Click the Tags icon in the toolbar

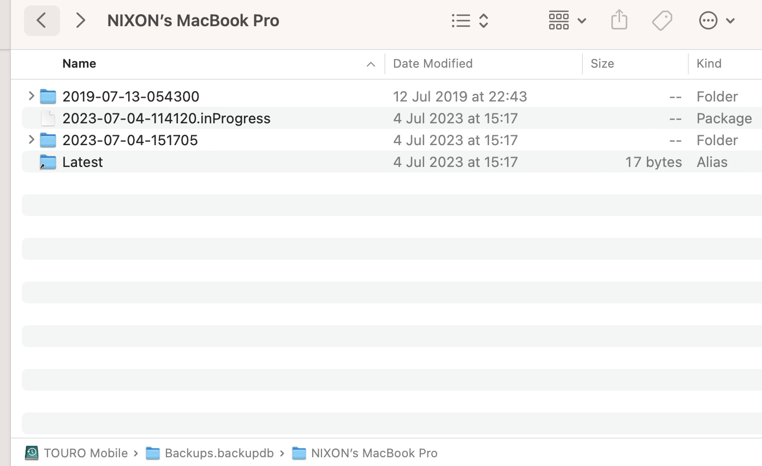[x=662, y=20]
